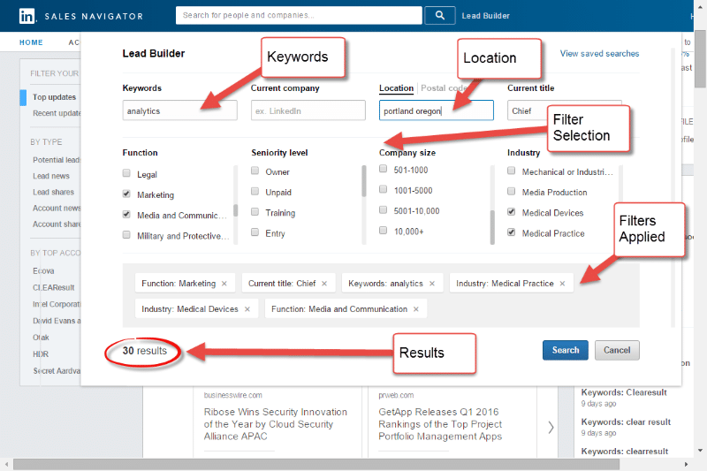
Task: Click the magnifying glass search button
Action: [x=439, y=16]
